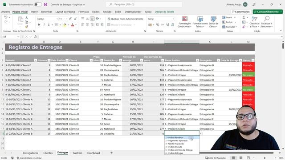Open Classificar e Filtrar menu

(x=254, y=22)
